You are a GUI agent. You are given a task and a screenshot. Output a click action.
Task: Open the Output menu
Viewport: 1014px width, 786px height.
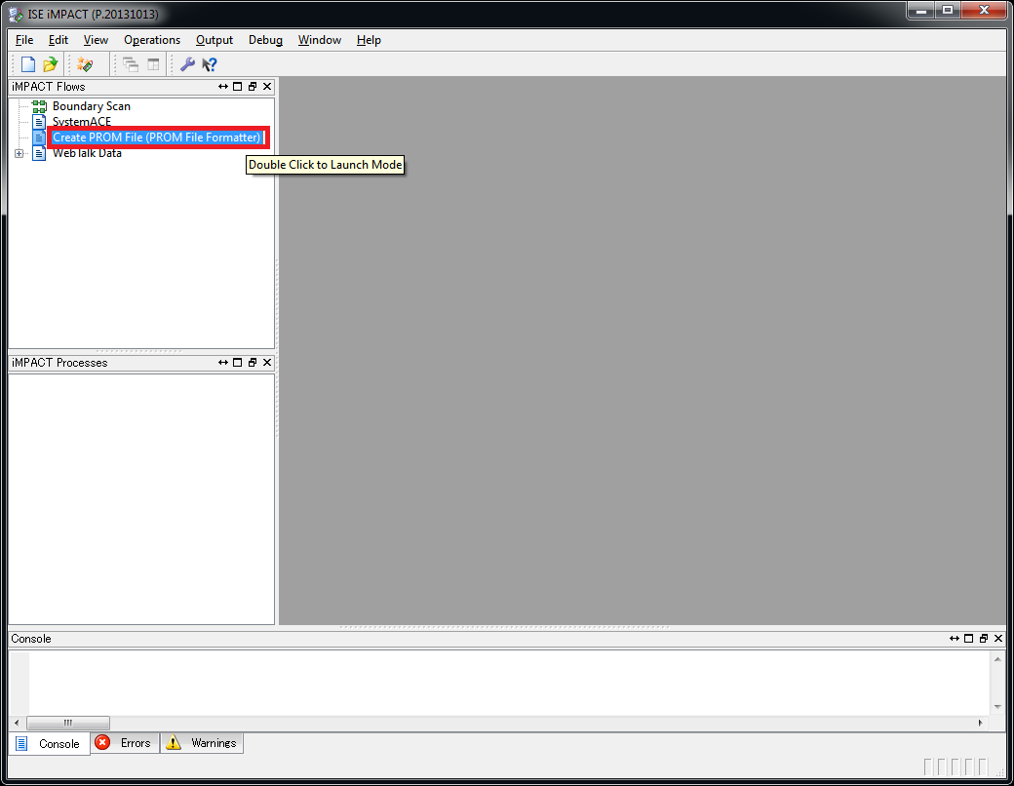click(x=214, y=40)
